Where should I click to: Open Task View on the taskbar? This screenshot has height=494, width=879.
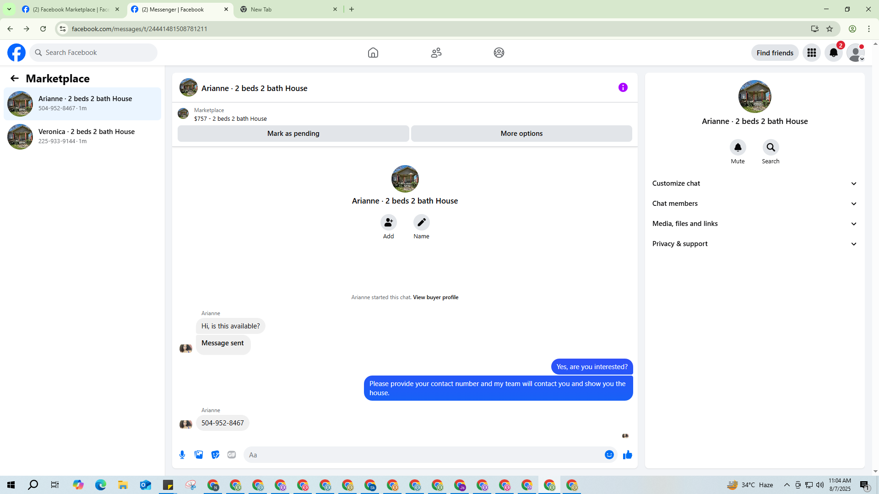(x=55, y=485)
